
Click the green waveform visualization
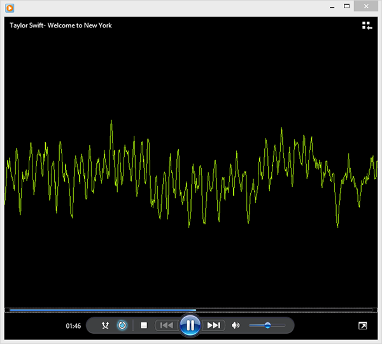tap(191, 173)
